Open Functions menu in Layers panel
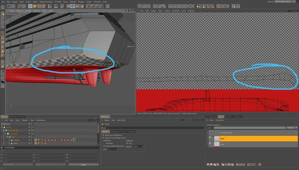 click(220, 120)
